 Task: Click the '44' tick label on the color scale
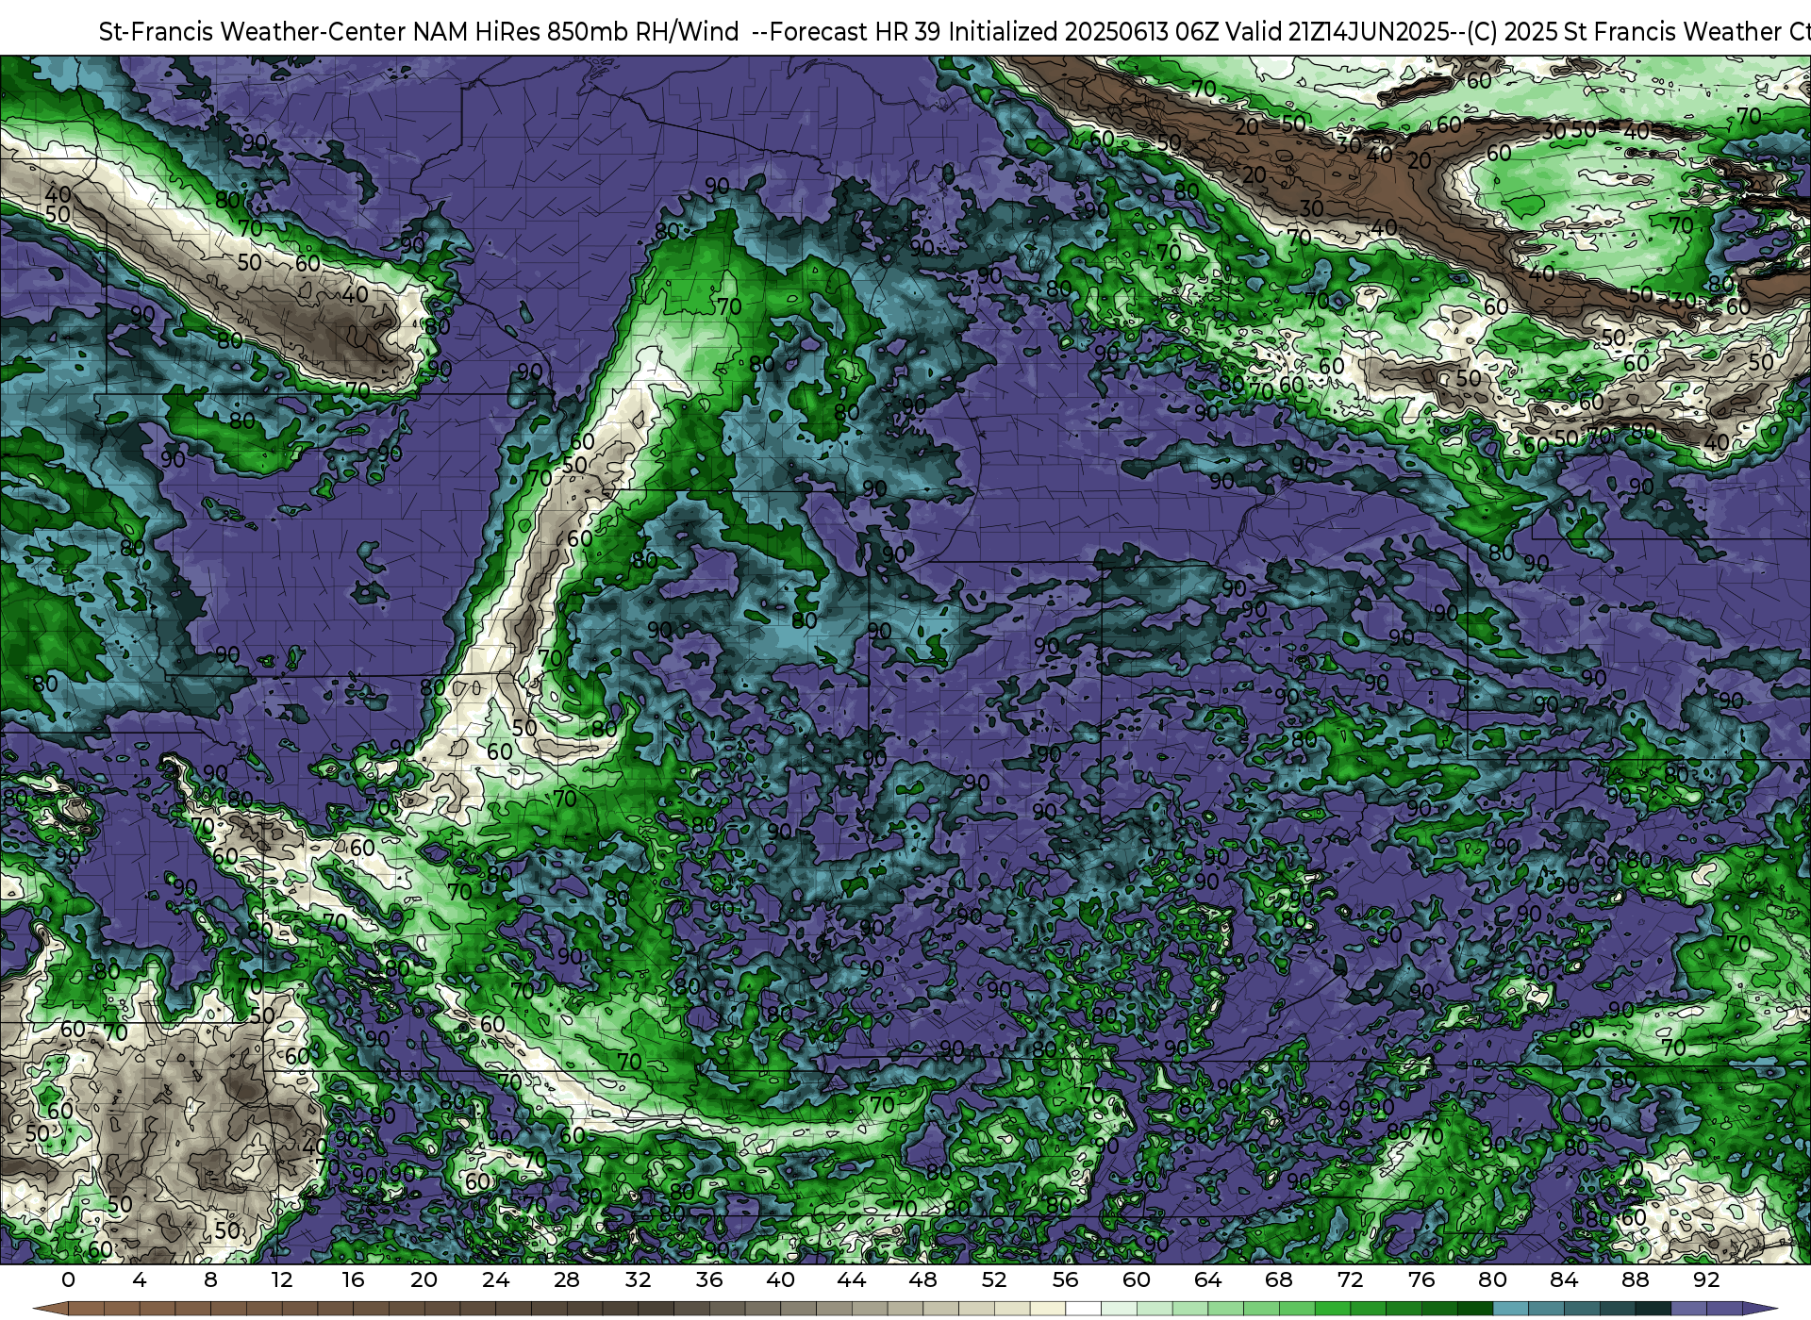[852, 1279]
